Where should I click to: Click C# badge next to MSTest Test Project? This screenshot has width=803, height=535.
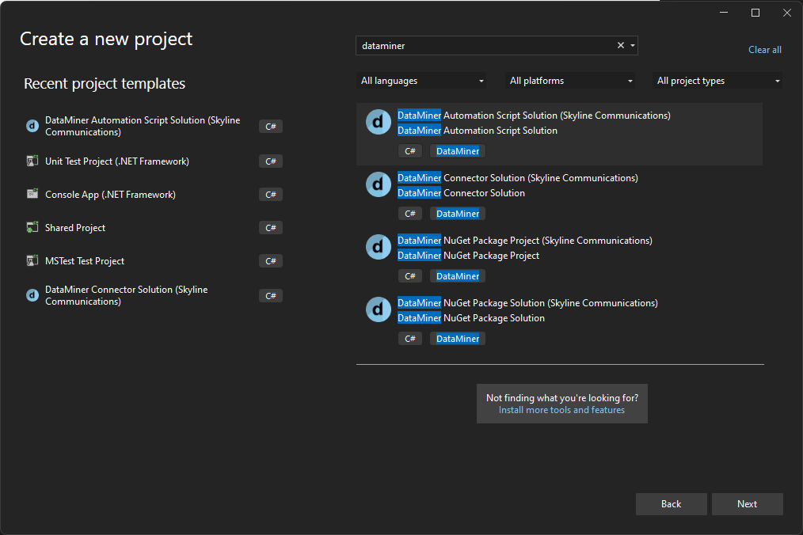[x=271, y=261]
